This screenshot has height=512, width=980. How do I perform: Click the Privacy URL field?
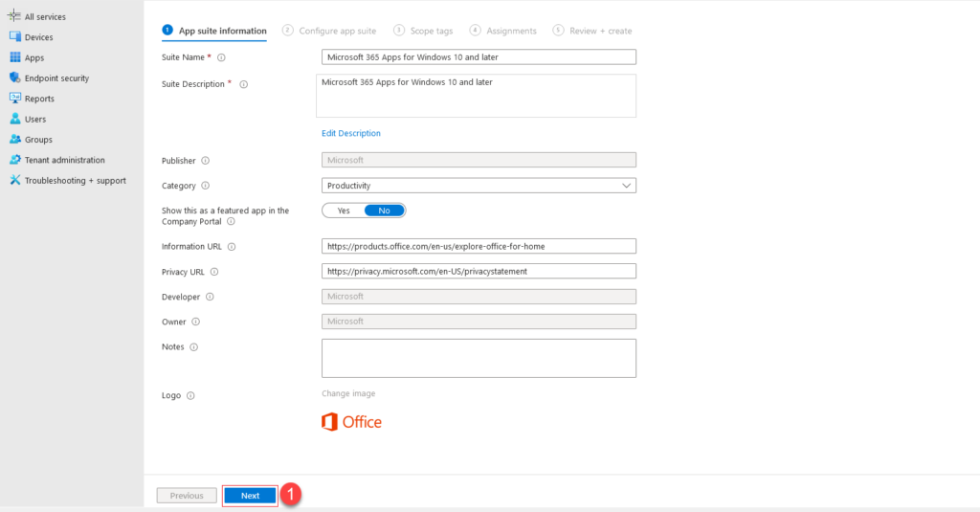click(x=479, y=272)
